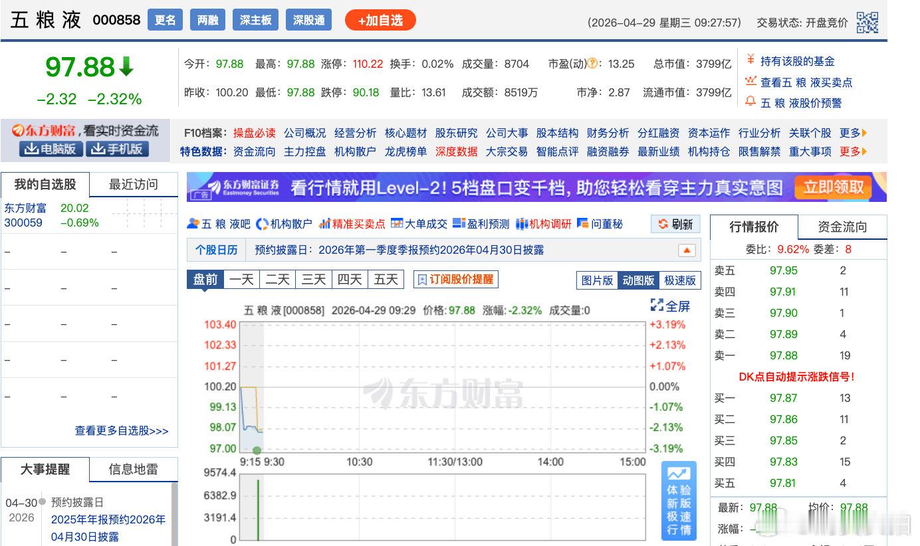This screenshot has width=920, height=546.
Task: Switch to 最近访问 tab
Action: pyautogui.click(x=134, y=184)
